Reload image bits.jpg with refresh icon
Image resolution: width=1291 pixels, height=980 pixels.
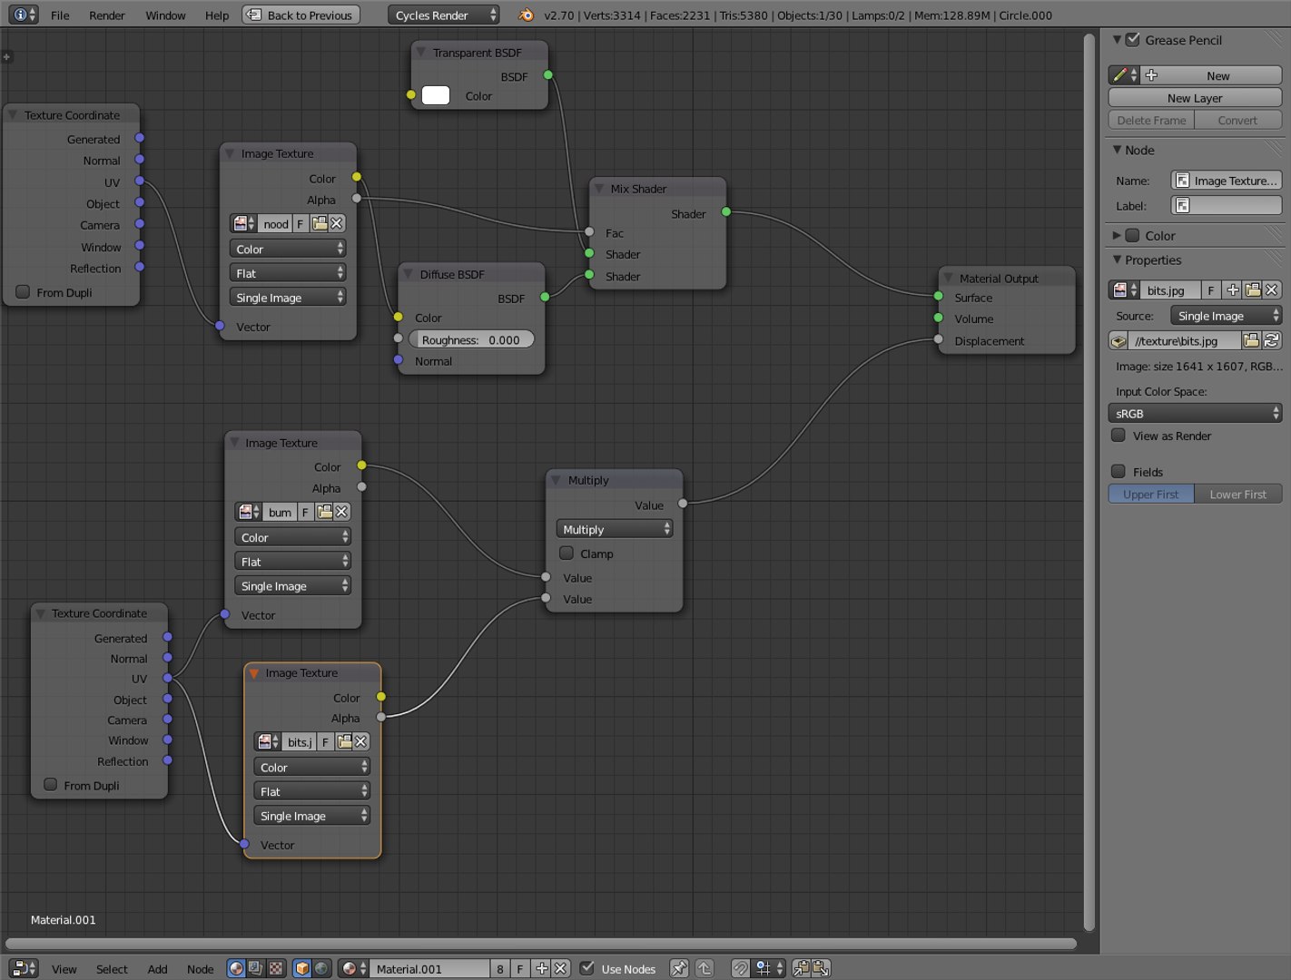click(1272, 340)
